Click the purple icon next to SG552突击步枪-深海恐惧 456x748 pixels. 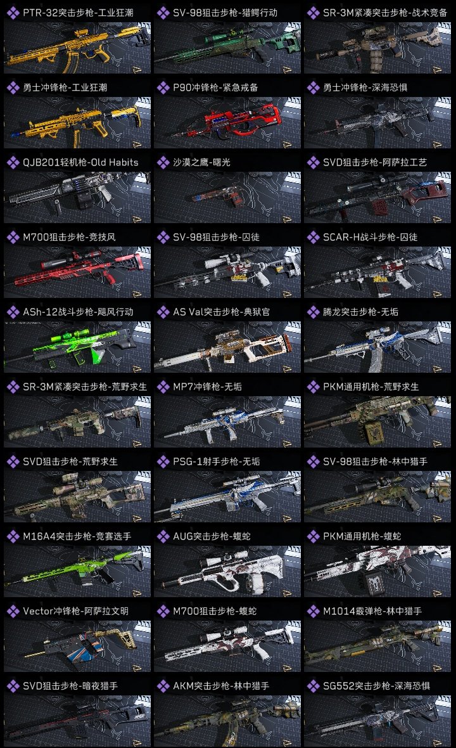(x=313, y=686)
